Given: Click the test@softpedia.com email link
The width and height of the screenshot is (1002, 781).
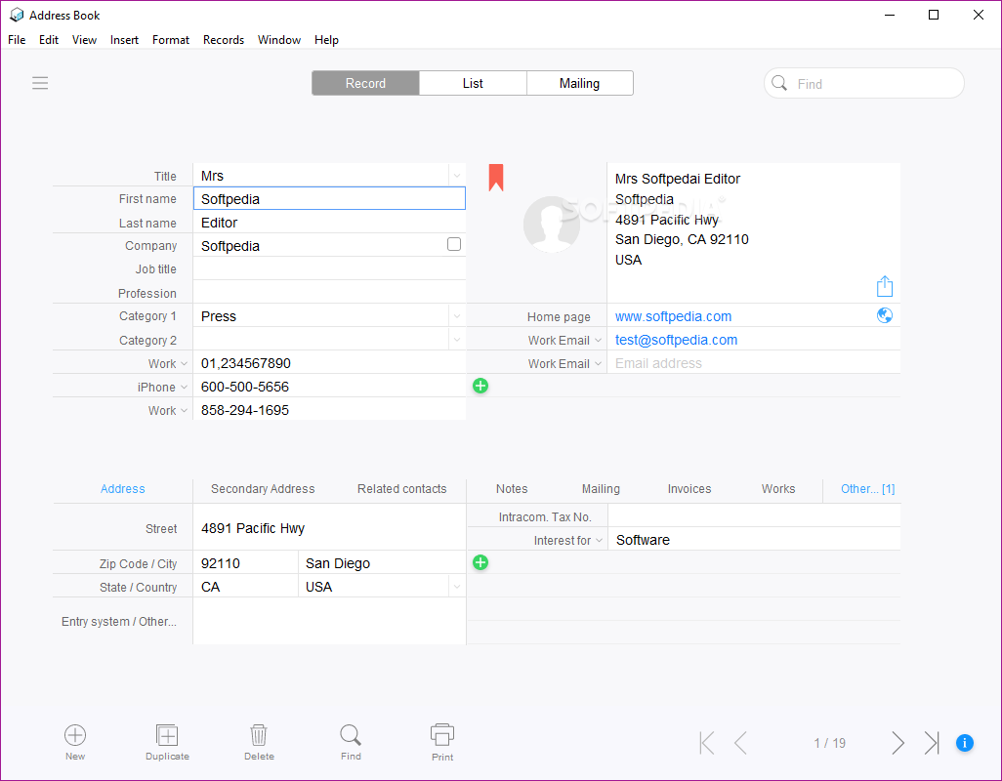Looking at the screenshot, I should 676,340.
